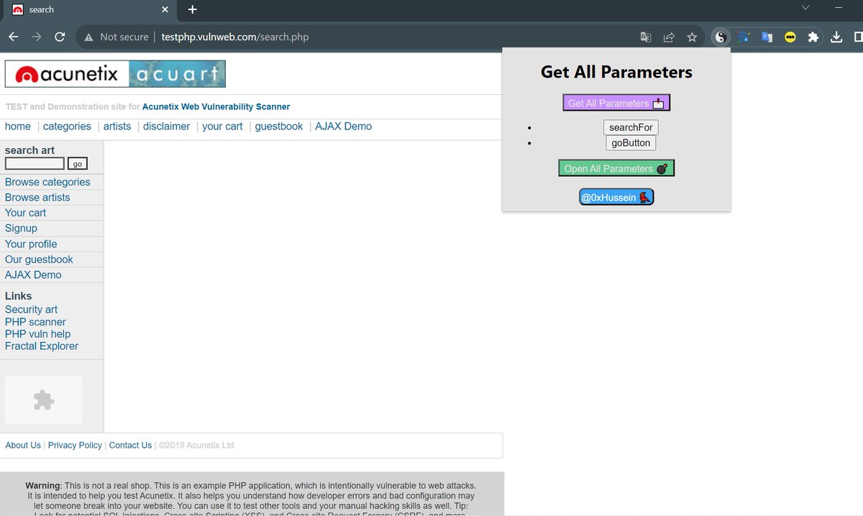Click the missing plugin puzzle placeholder
The image size is (863, 516).
[44, 400]
